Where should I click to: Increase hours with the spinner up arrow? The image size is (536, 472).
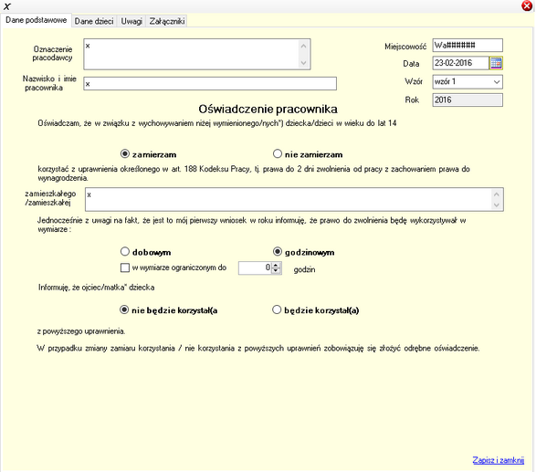tap(276, 265)
